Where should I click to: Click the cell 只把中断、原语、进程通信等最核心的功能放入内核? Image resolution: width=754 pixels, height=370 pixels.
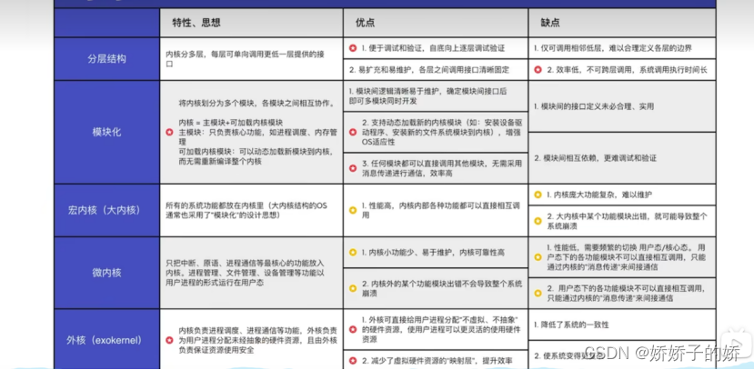coord(252,273)
